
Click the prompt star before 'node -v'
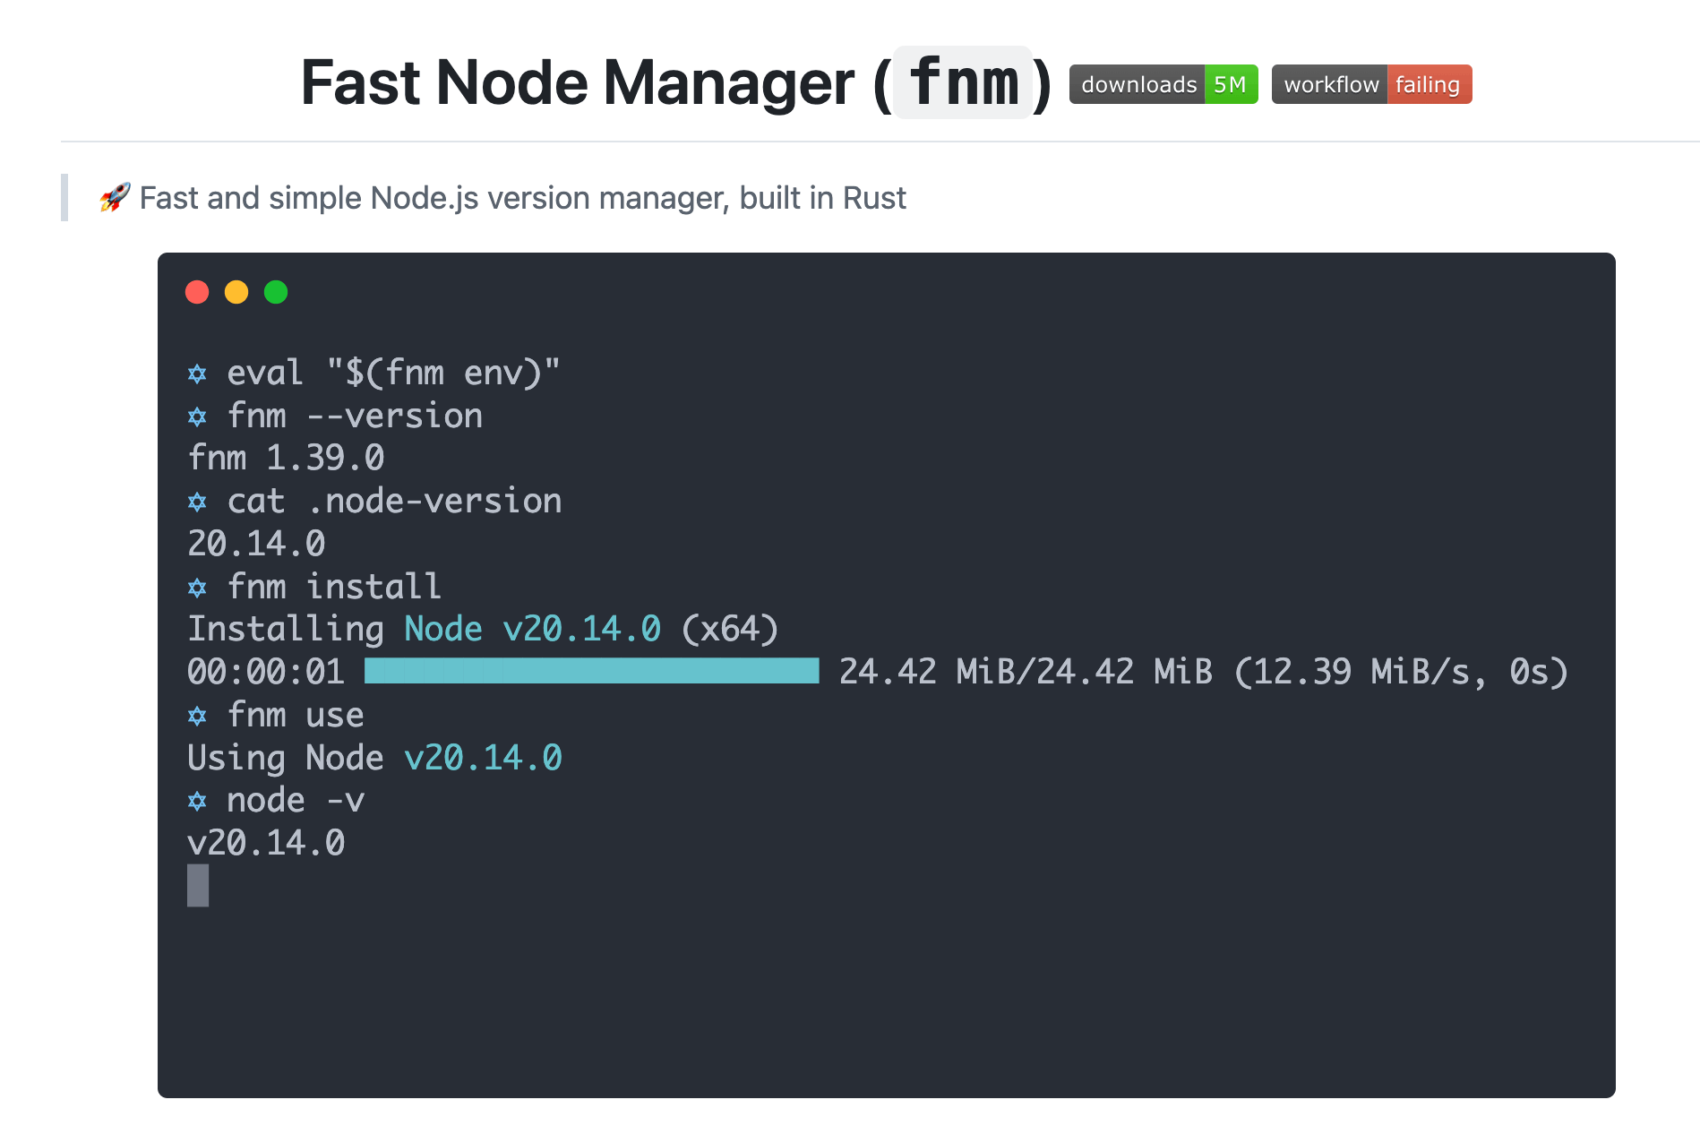[x=197, y=801]
